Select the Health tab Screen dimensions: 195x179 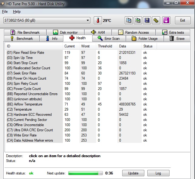(78, 38)
